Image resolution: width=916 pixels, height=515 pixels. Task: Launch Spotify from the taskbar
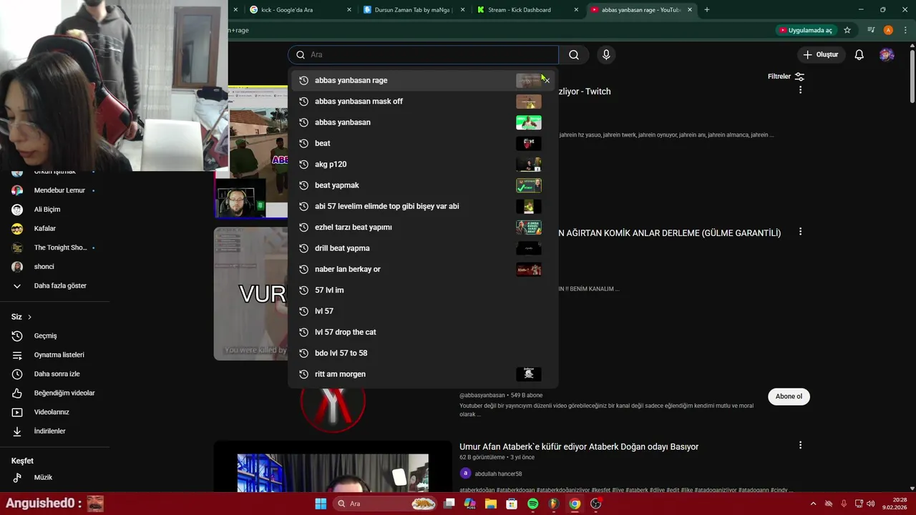tap(533, 504)
